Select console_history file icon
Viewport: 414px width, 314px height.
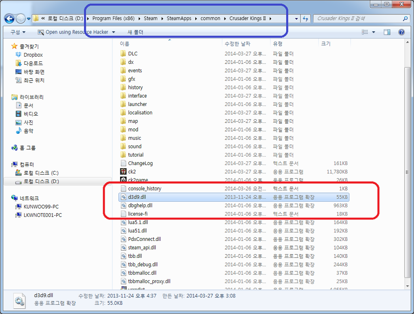point(123,188)
